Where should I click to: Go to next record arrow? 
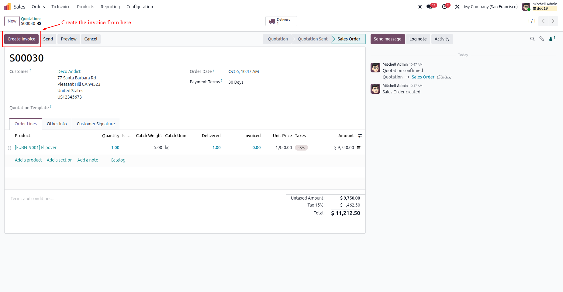point(553,21)
